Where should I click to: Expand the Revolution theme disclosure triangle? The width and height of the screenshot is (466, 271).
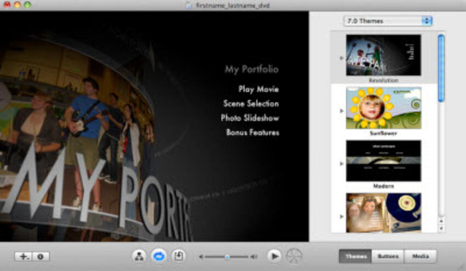click(x=342, y=58)
